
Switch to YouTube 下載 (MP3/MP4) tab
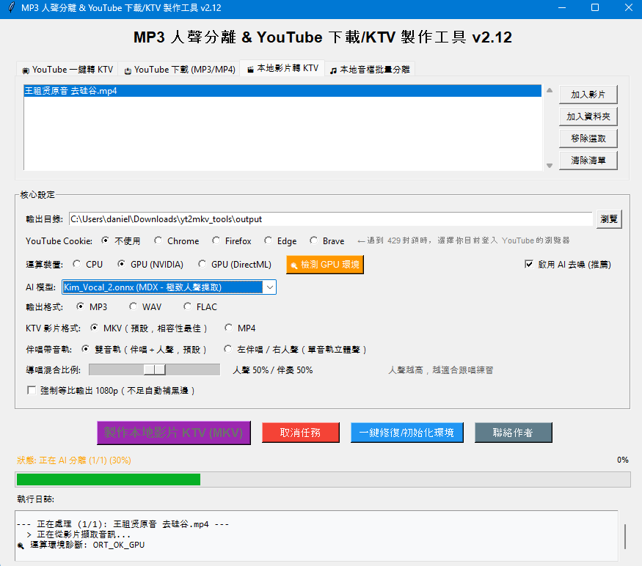click(179, 69)
